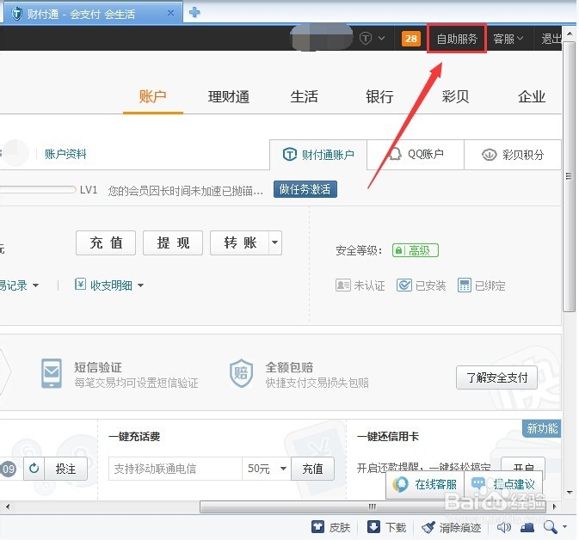Expand the zoom dropdown arrow
The height and width of the screenshot is (540, 579).
[564, 527]
